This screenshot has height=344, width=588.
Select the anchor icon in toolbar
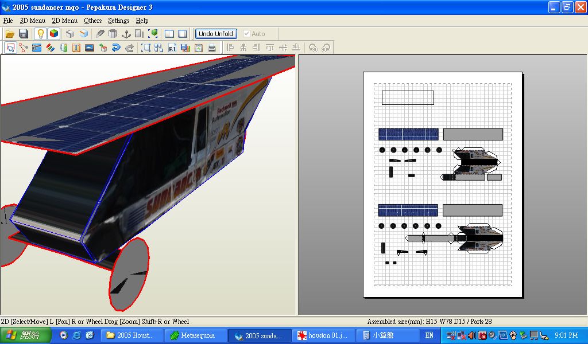click(x=126, y=34)
